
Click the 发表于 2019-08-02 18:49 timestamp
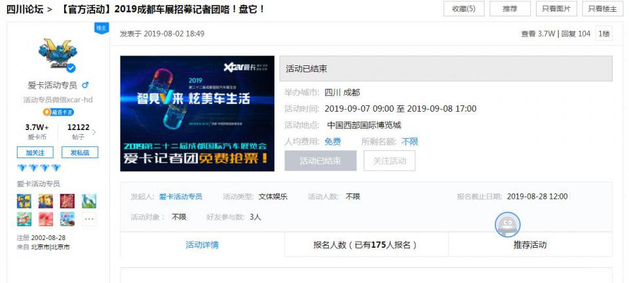[162, 33]
